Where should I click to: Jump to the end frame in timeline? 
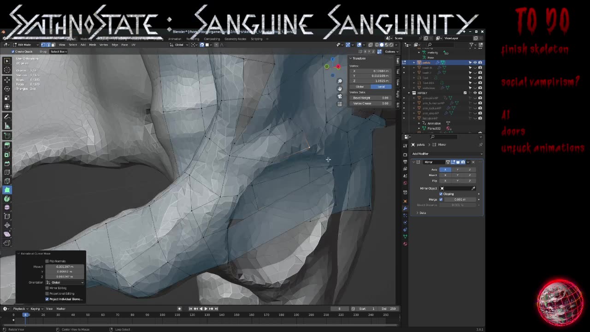click(216, 308)
